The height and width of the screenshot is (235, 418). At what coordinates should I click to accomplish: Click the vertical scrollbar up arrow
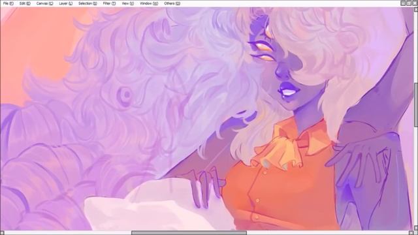[x=415, y=9]
